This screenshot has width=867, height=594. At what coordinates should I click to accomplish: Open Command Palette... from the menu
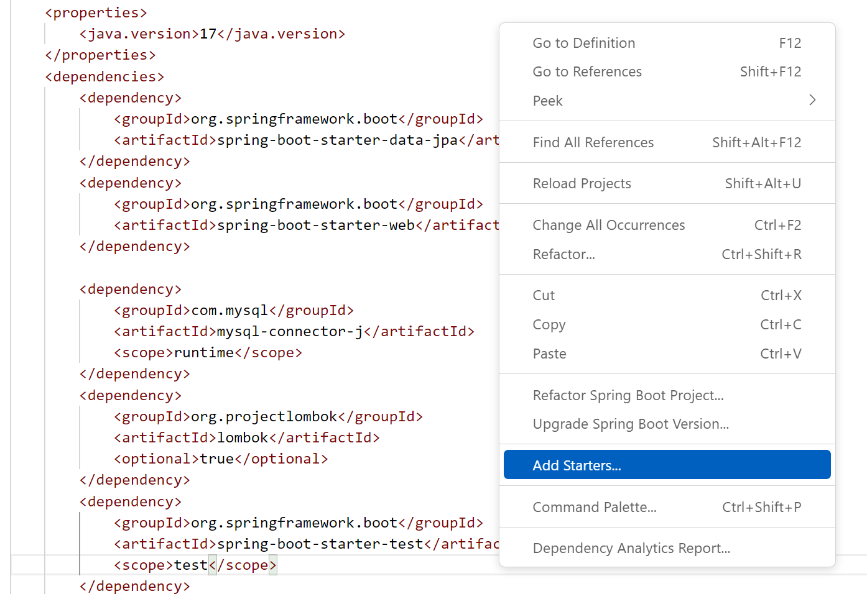click(594, 507)
